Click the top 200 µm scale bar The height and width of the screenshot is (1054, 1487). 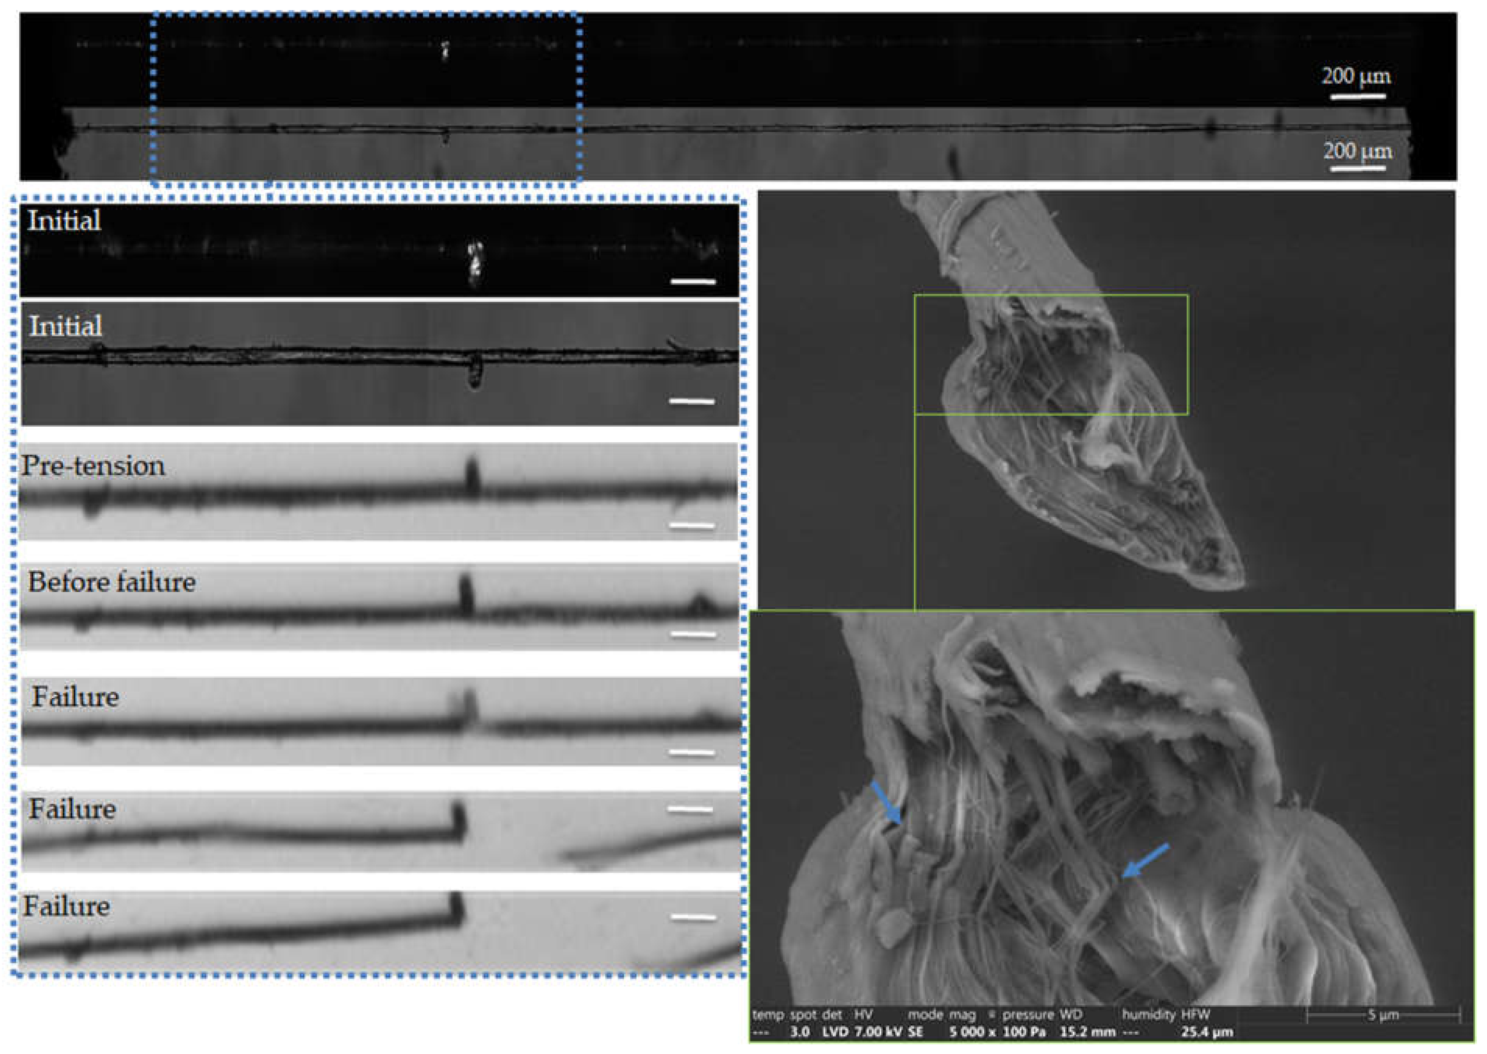[x=1357, y=97]
